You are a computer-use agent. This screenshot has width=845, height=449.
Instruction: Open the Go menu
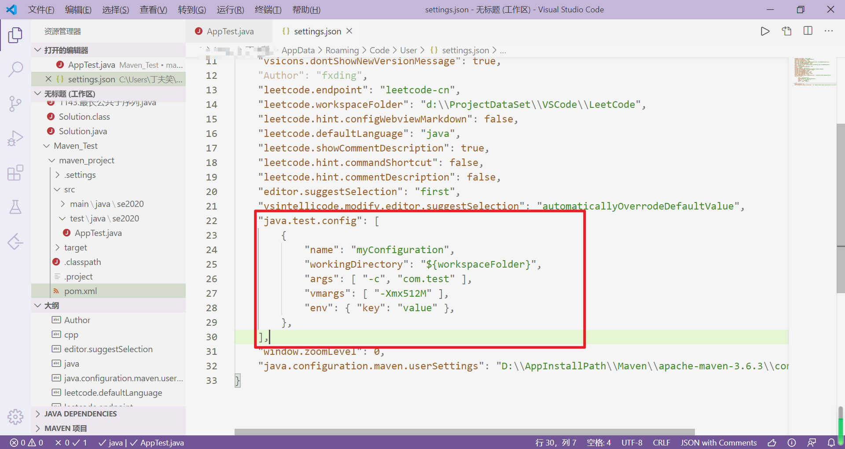tap(192, 10)
